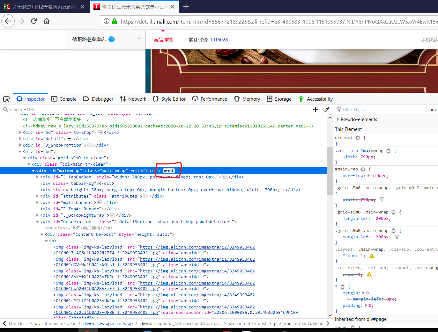Screen dimensions: 438x332
Task: Reload the current page
Action: pos(34,21)
